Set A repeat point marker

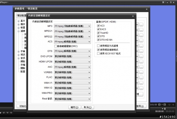(x=159, y=105)
